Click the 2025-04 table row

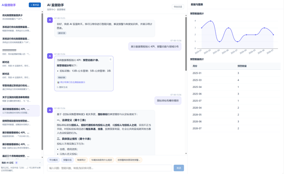(235, 87)
